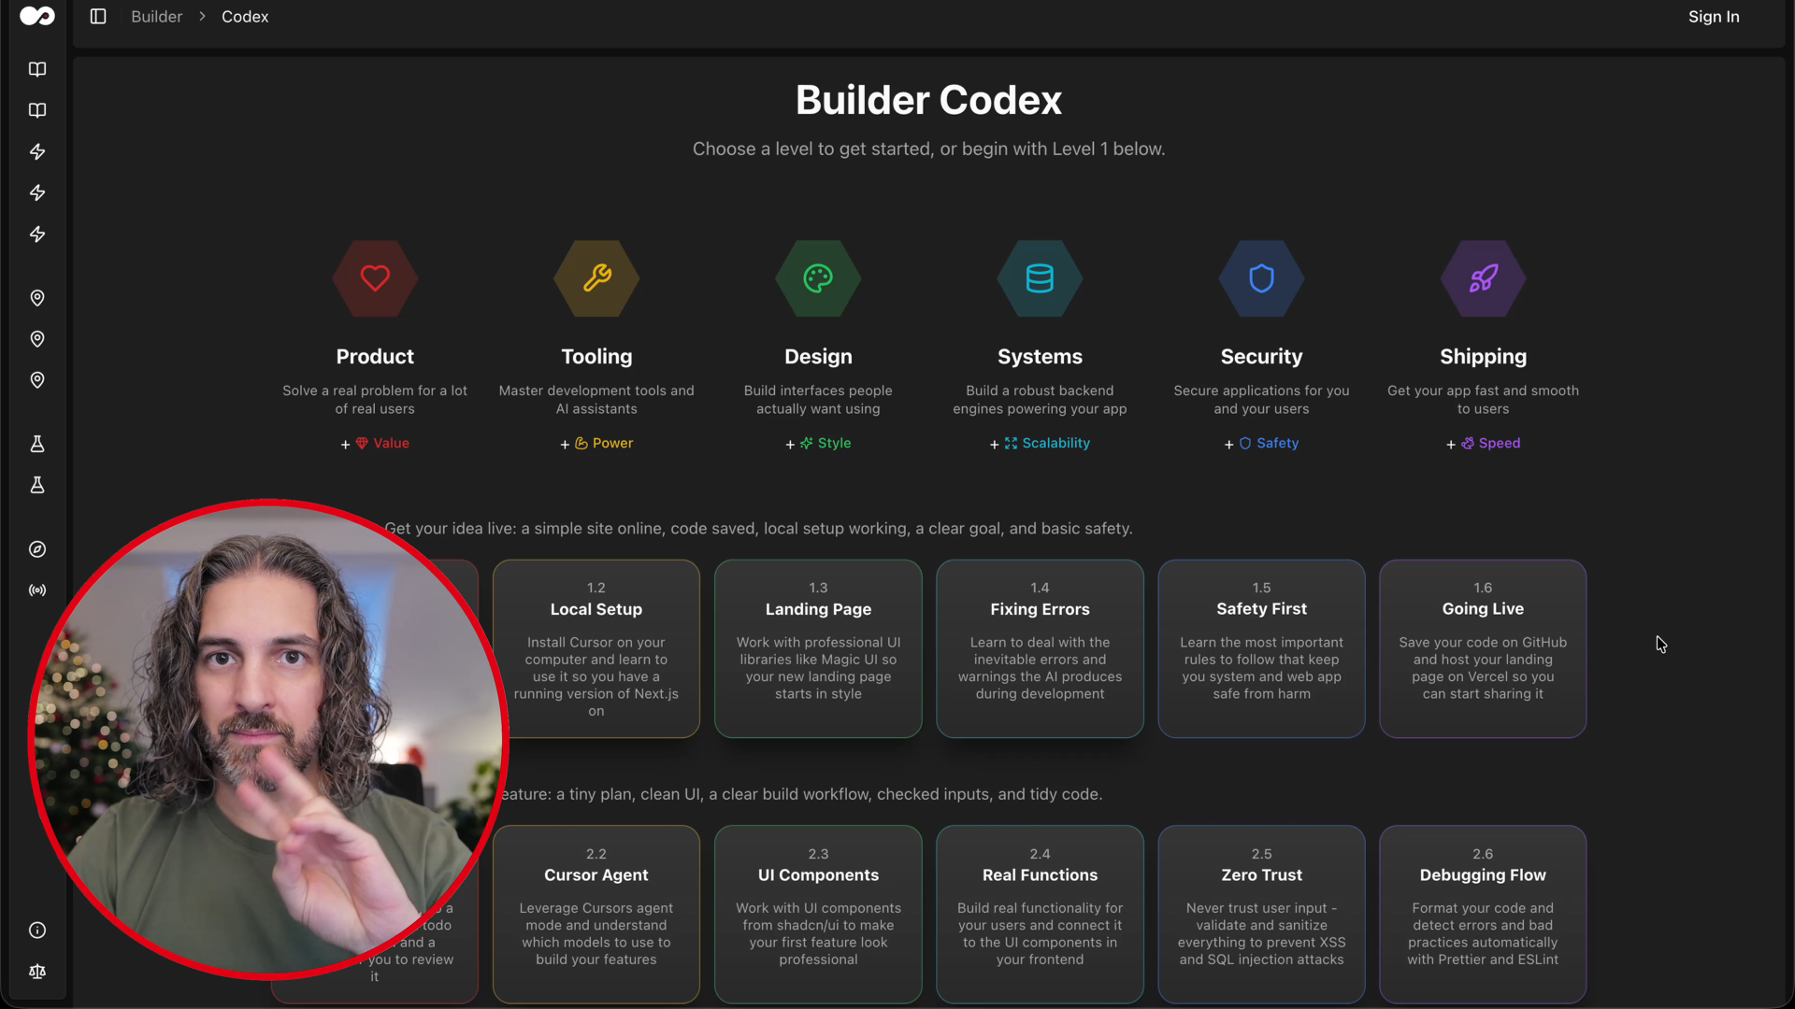Click the Shipping rocket hexagon icon
The height and width of the screenshot is (1009, 1795).
(1483, 278)
